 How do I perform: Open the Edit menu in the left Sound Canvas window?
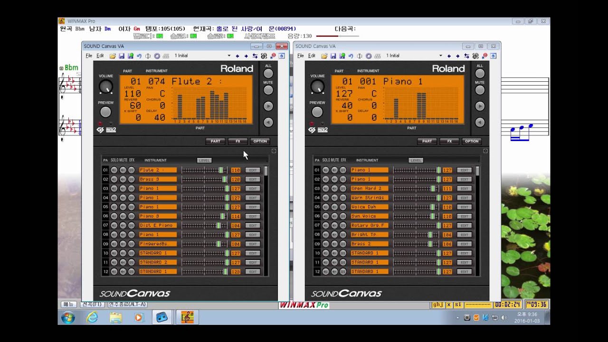pyautogui.click(x=100, y=56)
